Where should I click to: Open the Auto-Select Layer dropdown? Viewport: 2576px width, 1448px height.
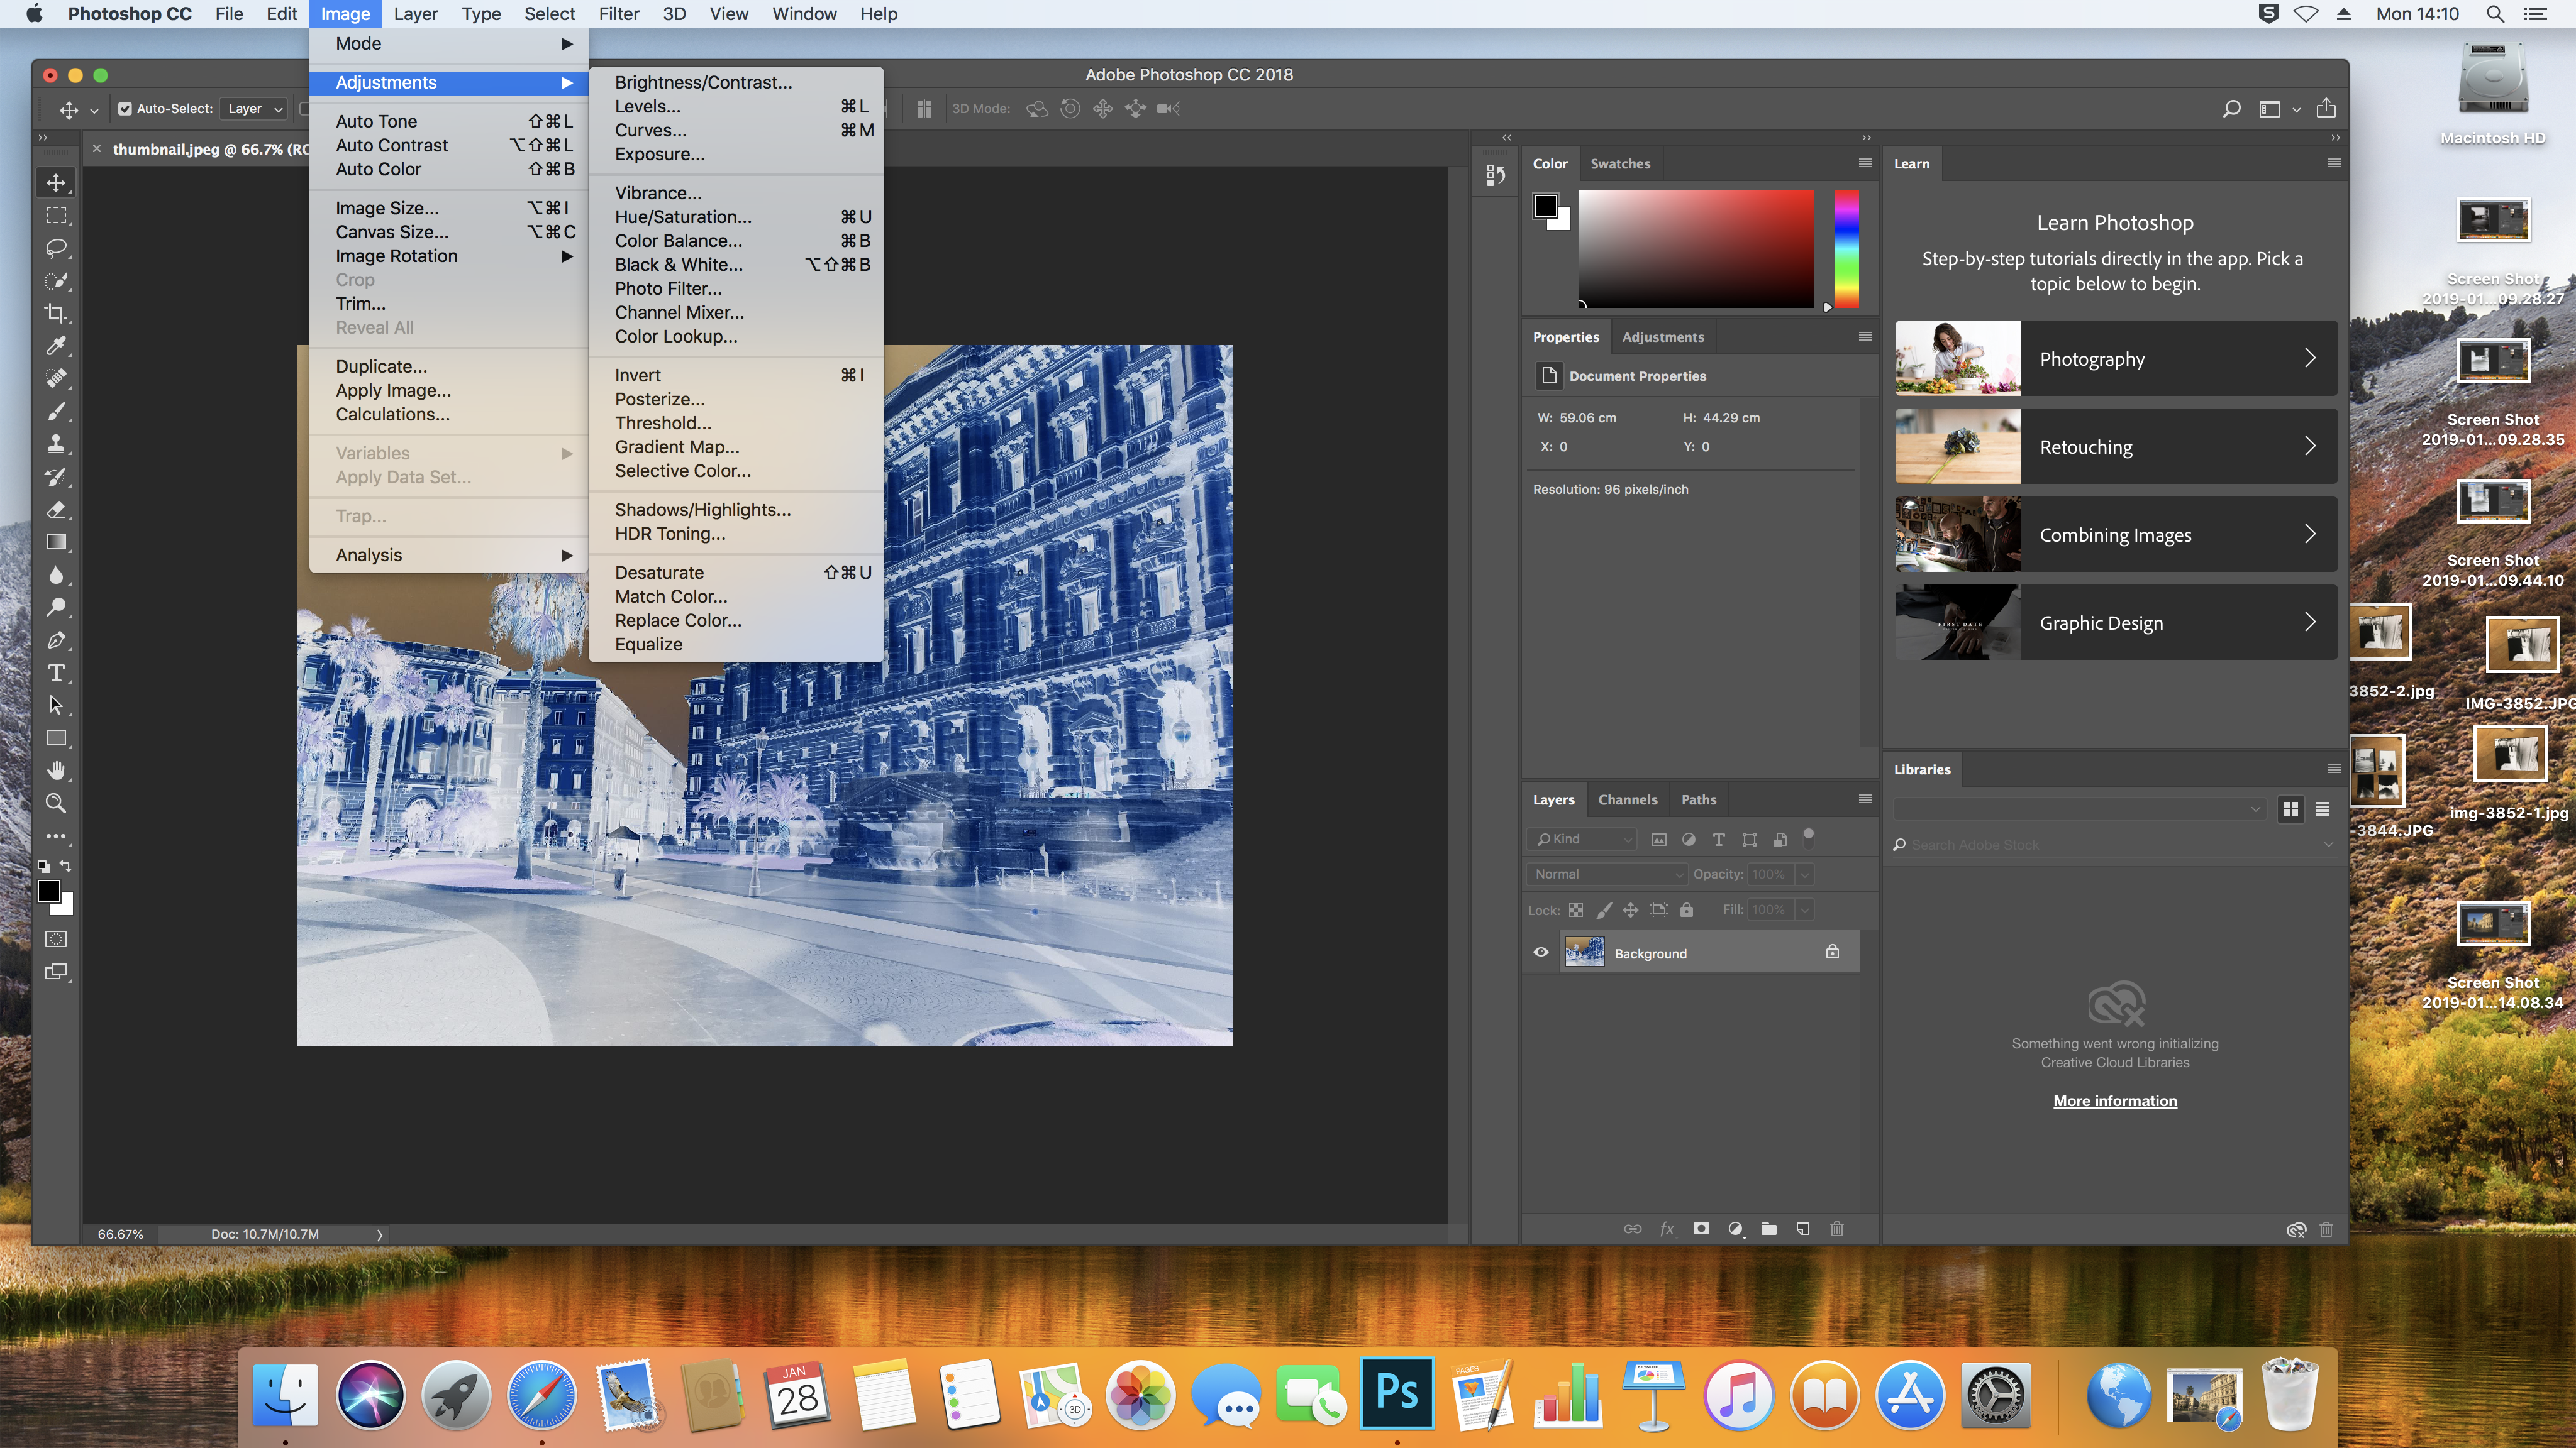(x=254, y=109)
